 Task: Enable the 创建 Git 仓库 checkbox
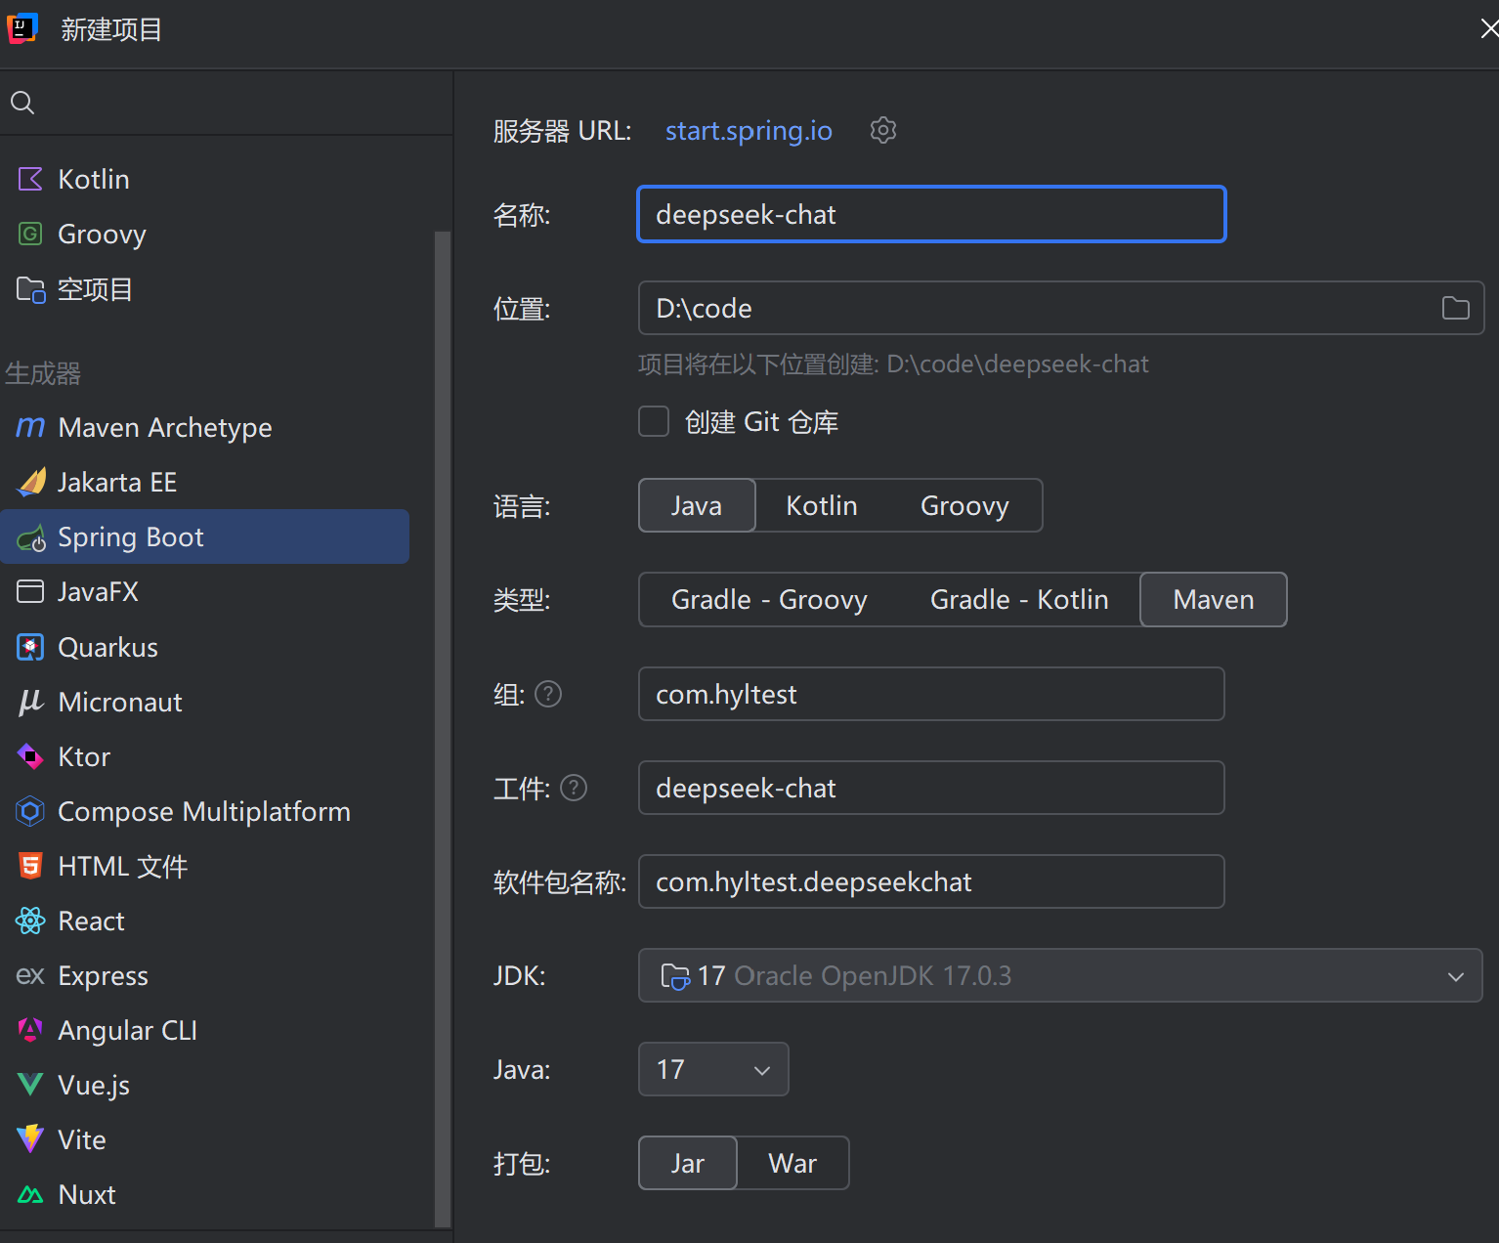coord(654,422)
